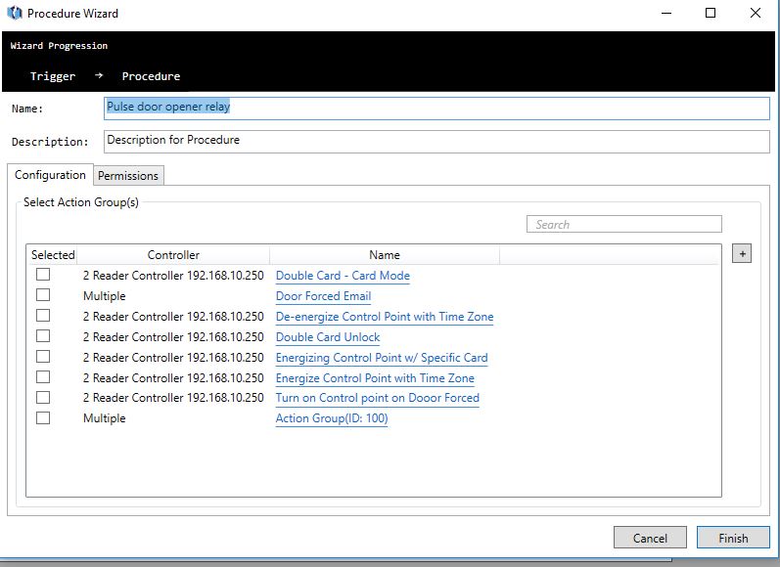
Task: Tick the Door Forced Email checkbox
Action: click(43, 295)
